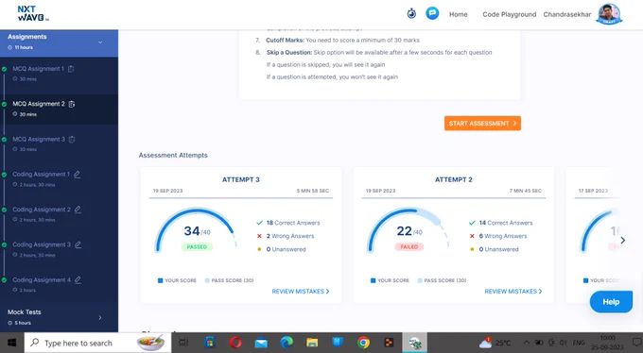This screenshot has width=643, height=353.
Task: Open Windows Start menu
Action: [11, 343]
